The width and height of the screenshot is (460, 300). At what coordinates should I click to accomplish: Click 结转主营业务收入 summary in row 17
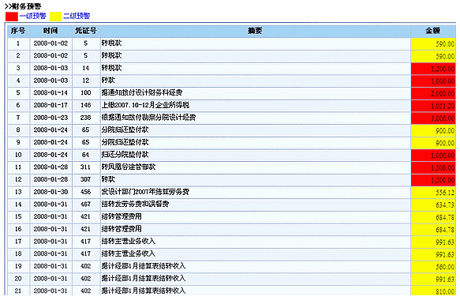point(128,242)
